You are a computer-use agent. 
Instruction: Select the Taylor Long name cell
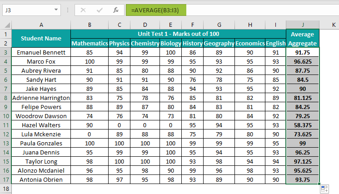41,161
